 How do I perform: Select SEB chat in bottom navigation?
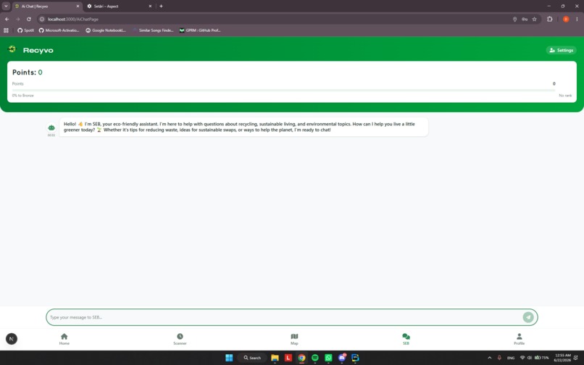(x=406, y=339)
